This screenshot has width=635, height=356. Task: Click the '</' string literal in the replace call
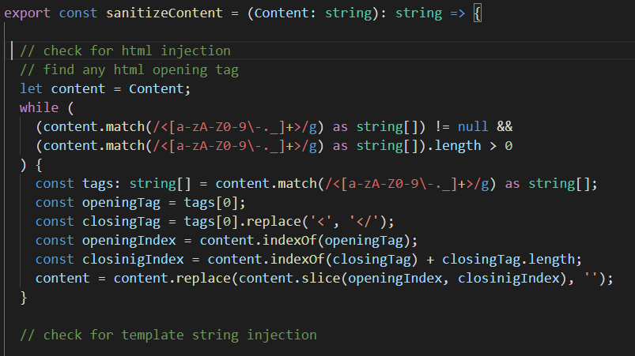[x=364, y=222]
